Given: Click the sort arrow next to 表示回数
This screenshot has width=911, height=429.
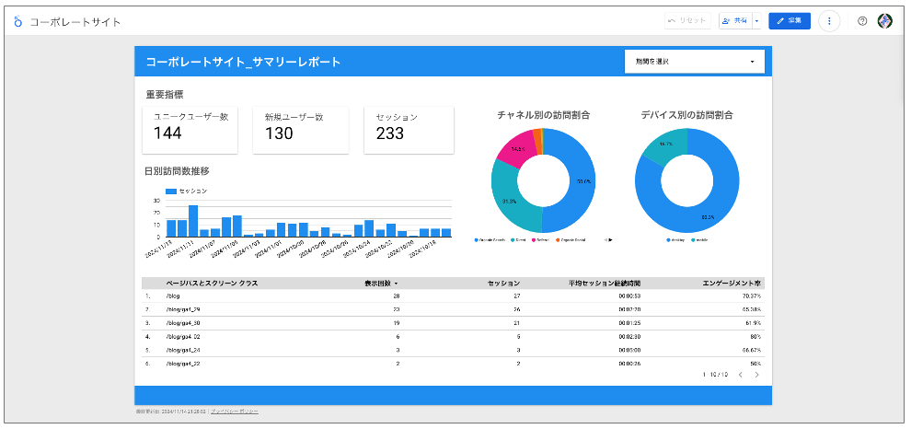Looking at the screenshot, I should pos(397,284).
